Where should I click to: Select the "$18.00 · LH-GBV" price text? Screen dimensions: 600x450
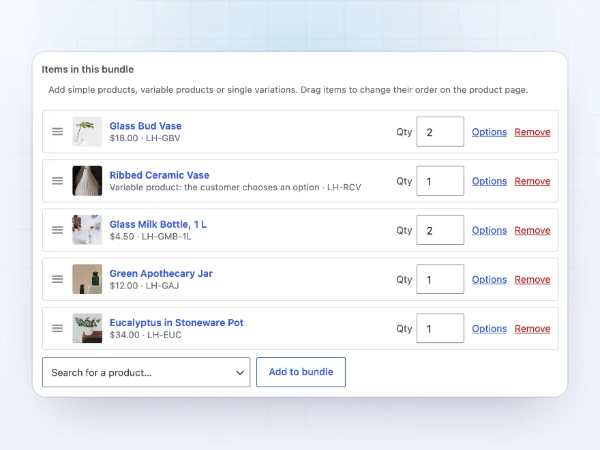[145, 138]
